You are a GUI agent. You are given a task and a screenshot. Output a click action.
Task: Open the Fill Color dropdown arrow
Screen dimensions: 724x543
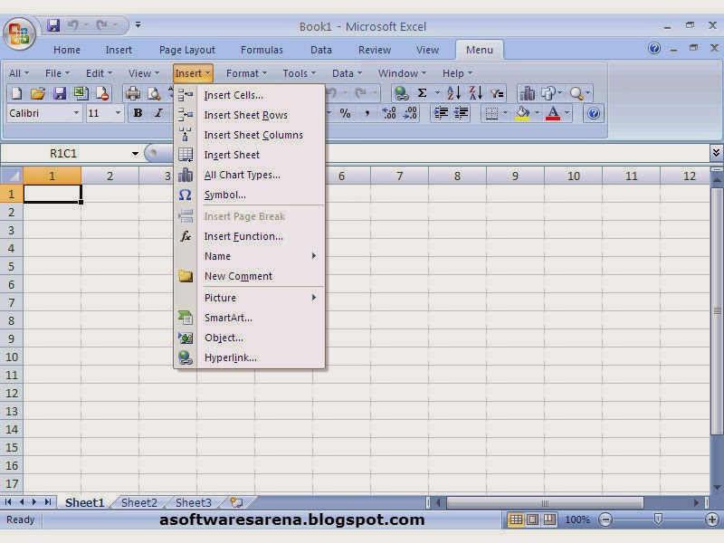tap(537, 113)
